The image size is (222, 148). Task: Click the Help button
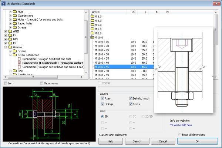pos(110,141)
